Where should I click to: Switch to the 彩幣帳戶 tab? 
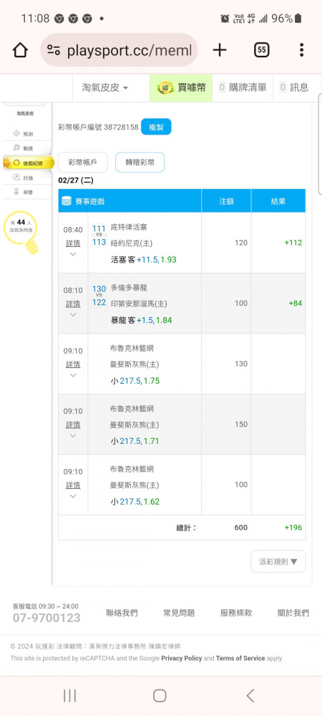83,162
